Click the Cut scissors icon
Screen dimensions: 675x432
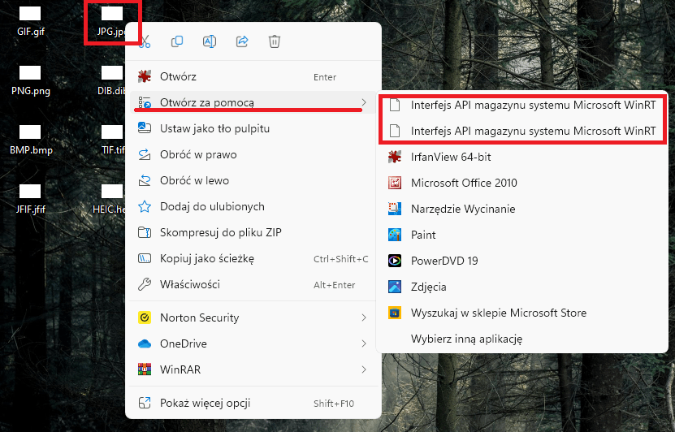[x=145, y=41]
